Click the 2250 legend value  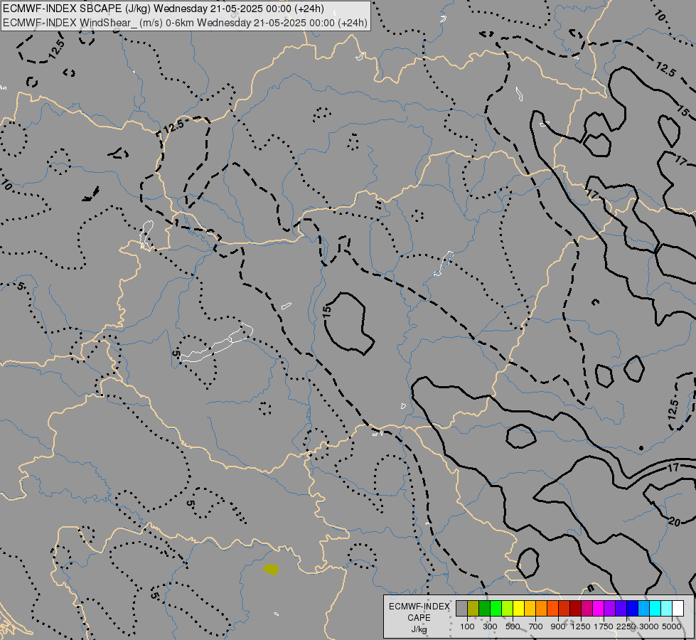pos(626,626)
